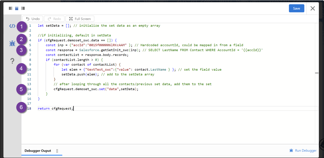Click the Redo button
Image resolution: width=324 pixels, height=158 pixels.
click(x=54, y=19)
